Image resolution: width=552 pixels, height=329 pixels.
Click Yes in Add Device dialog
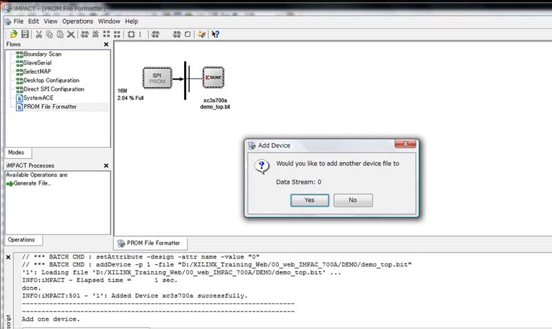(309, 200)
